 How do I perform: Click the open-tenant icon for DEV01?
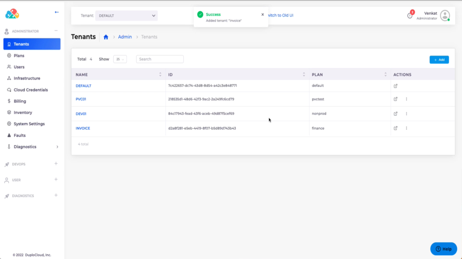pos(396,114)
